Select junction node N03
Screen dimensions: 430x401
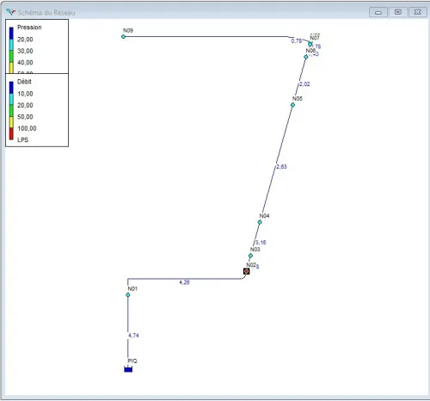250,256
